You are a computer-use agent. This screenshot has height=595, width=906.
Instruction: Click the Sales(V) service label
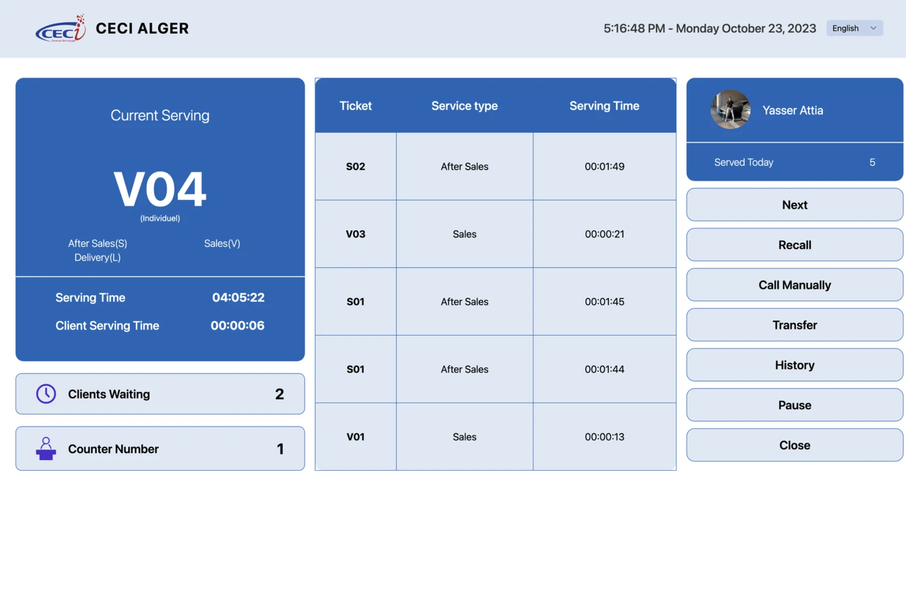[222, 243]
